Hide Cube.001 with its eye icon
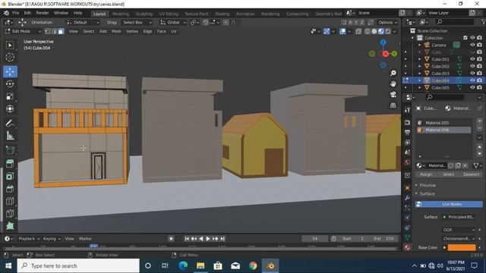The width and height of the screenshot is (486, 273). click(x=472, y=59)
